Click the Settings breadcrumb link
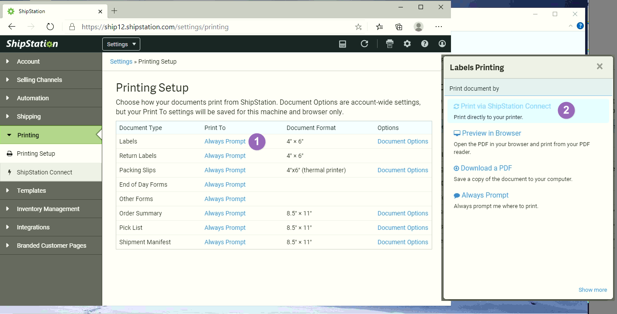Viewport: 617px width, 314px height. [121, 61]
